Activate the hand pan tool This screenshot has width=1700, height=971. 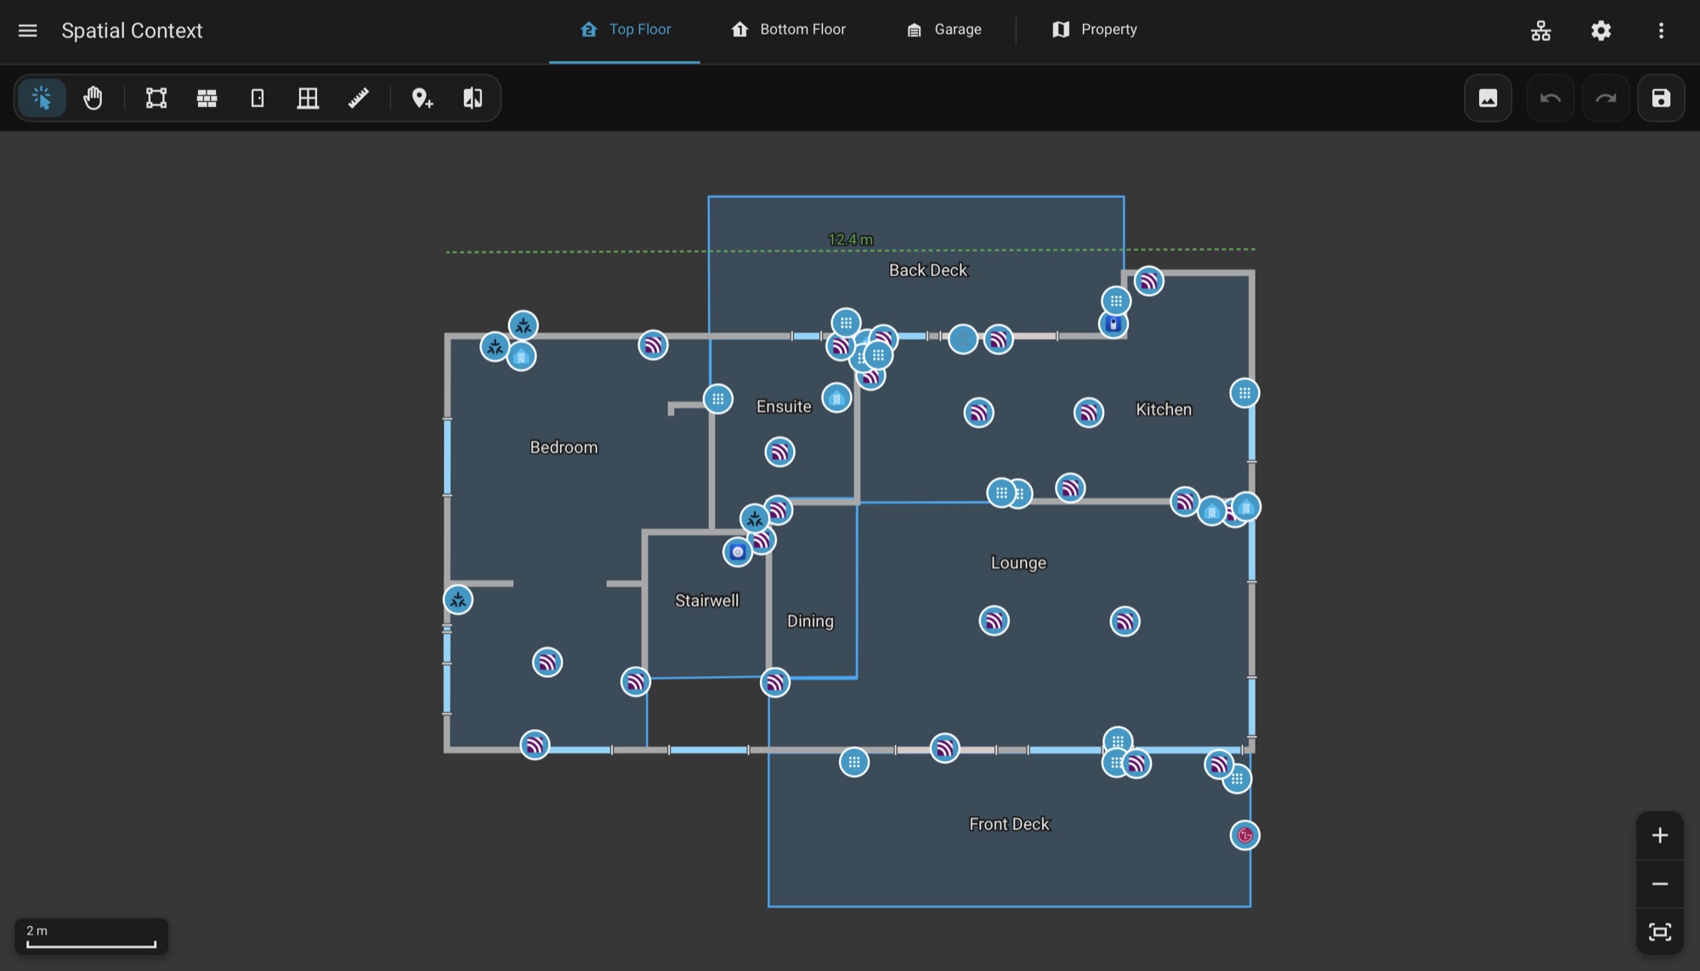tap(93, 99)
